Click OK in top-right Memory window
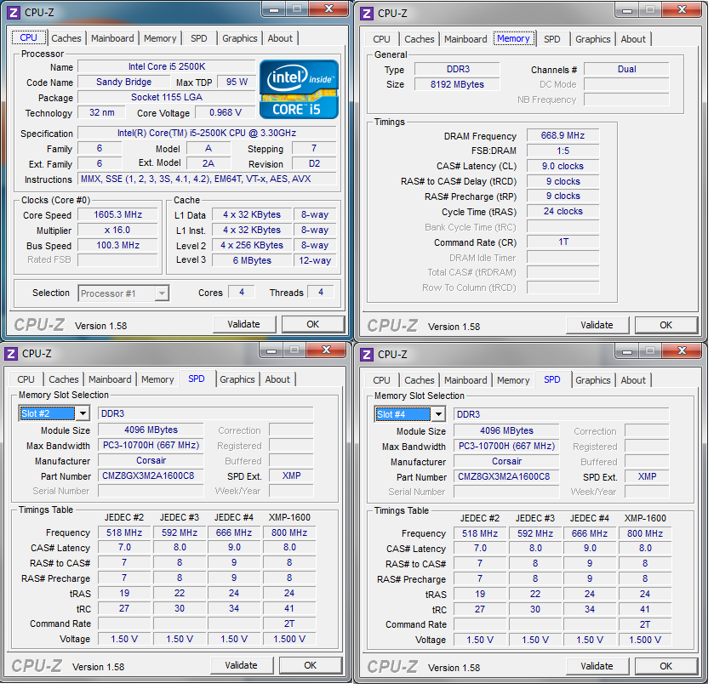714x689 pixels. 665,326
